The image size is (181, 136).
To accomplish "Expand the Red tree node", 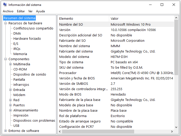I will coord(10,100).
